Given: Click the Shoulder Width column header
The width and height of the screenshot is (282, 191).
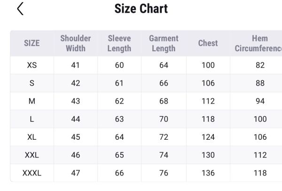Looking at the screenshot, I should (76, 43).
